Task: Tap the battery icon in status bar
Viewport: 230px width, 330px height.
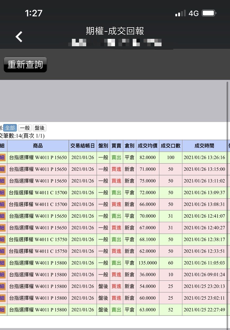Action: pos(209,13)
